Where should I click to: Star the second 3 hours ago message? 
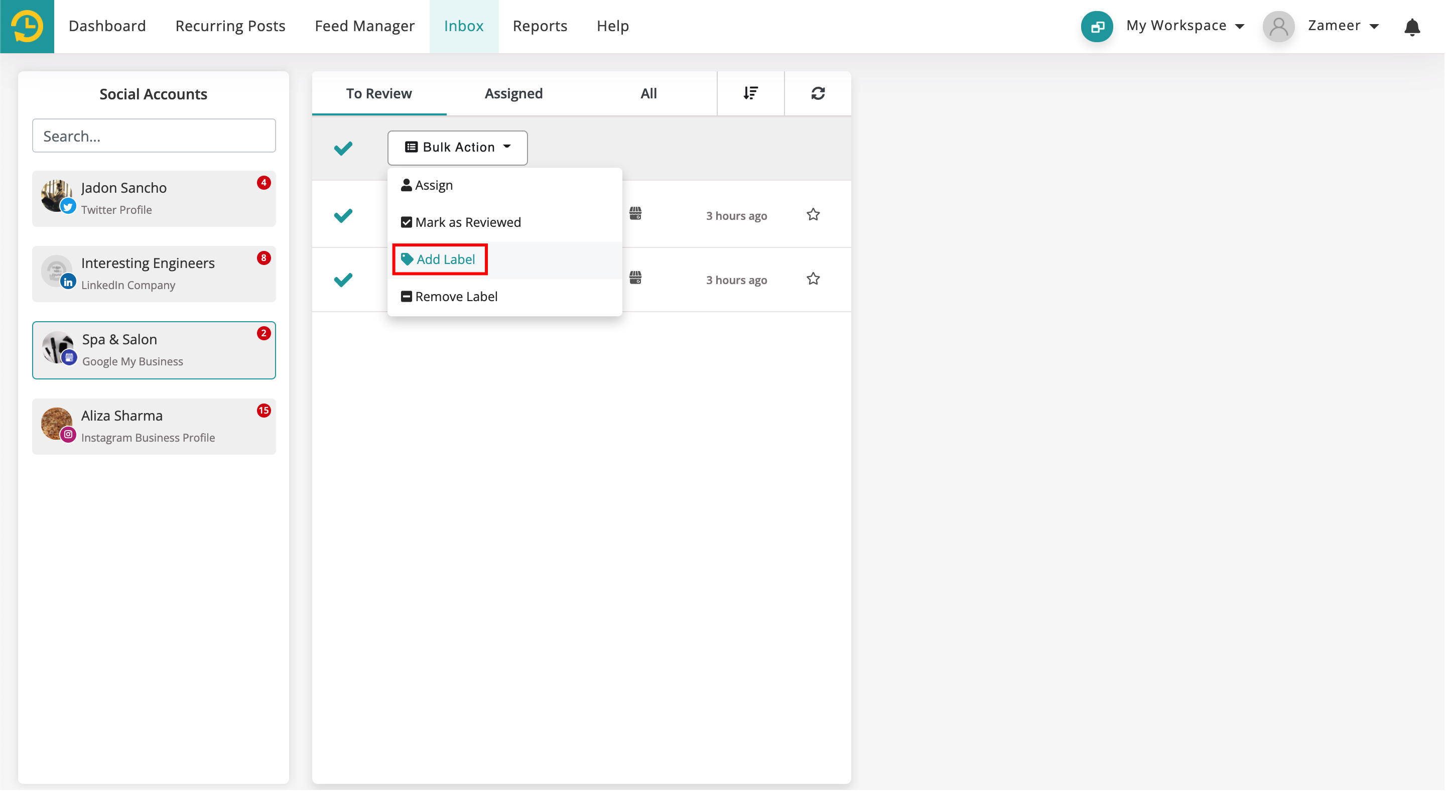(x=813, y=279)
